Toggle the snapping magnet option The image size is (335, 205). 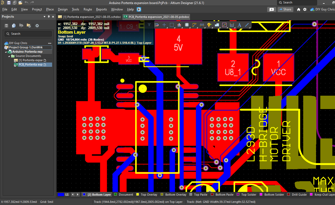156,25
